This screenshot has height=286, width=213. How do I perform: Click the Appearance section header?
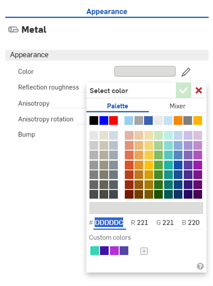click(107, 55)
